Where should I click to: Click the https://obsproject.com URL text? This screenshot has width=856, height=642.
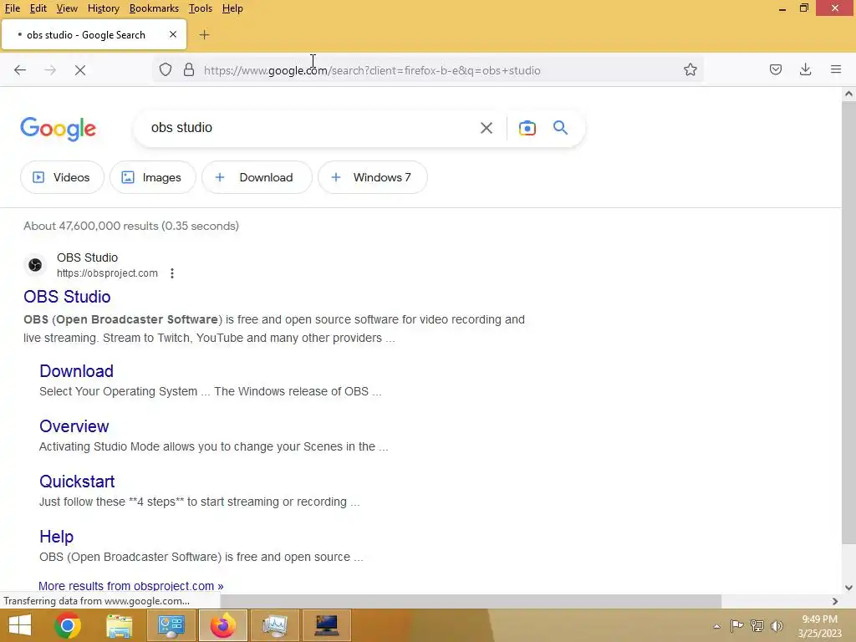pyautogui.click(x=107, y=273)
